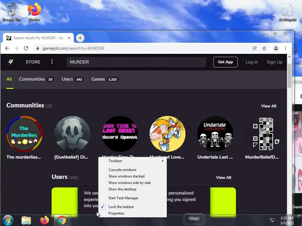Screen dimensions: 302x226
Task: Open the Murder Time Last Reset avatar
Action: click(120, 134)
